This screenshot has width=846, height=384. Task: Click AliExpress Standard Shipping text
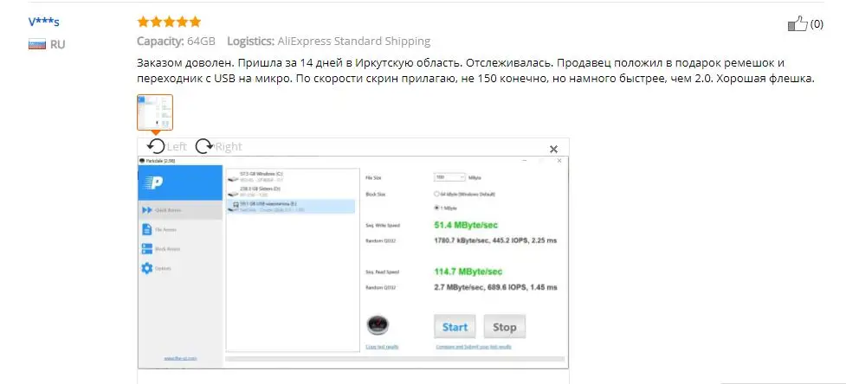354,41
